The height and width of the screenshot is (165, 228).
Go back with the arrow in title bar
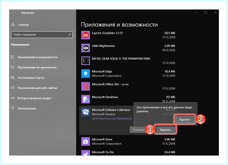13,12
